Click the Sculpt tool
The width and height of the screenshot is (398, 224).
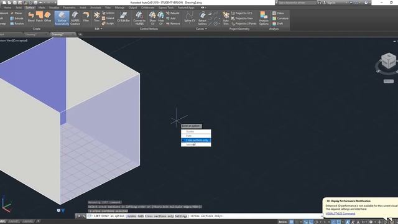(108, 23)
